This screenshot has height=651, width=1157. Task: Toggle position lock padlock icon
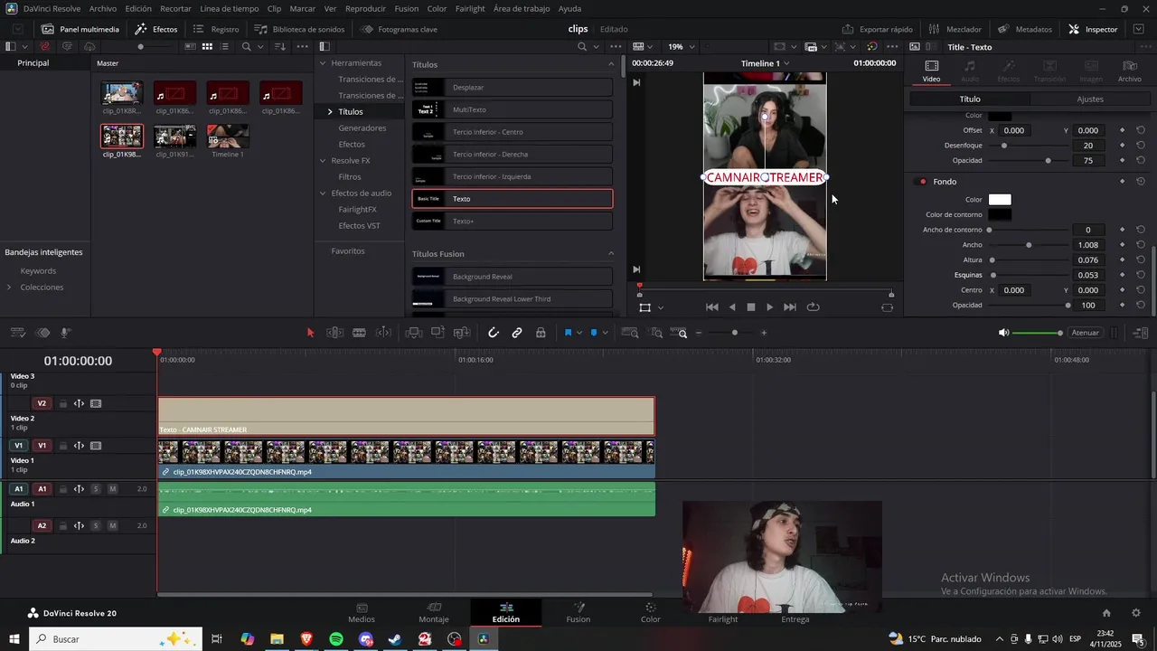(x=541, y=333)
